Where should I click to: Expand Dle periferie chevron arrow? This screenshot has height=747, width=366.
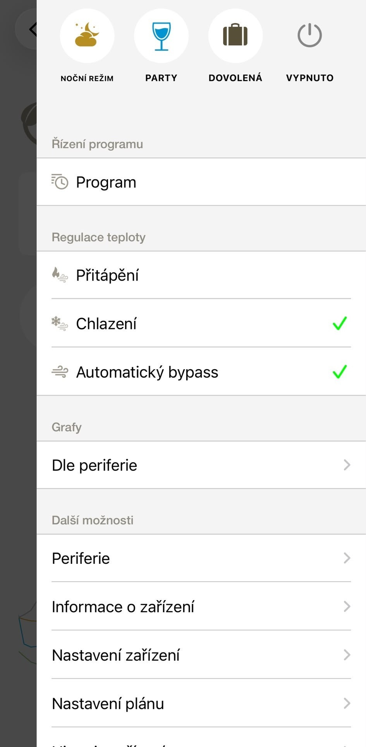pos(347,465)
